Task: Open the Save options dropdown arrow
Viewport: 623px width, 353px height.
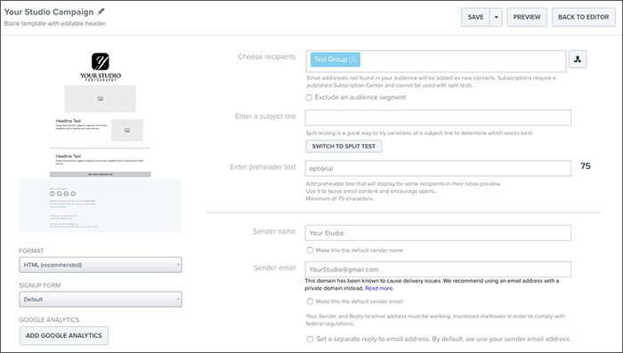Action: [496, 18]
